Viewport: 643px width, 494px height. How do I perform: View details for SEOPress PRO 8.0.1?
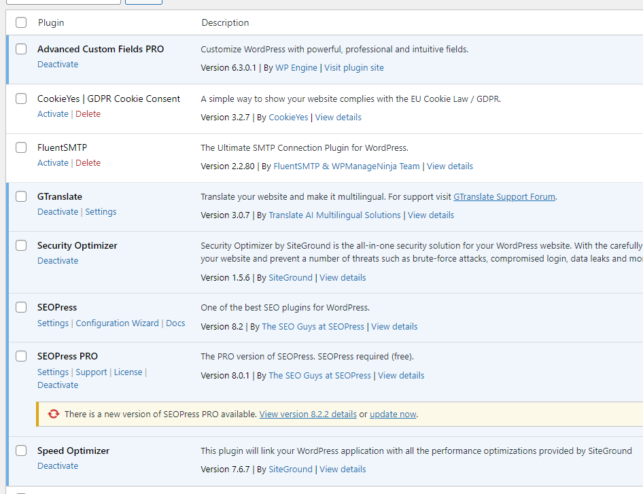(x=401, y=376)
